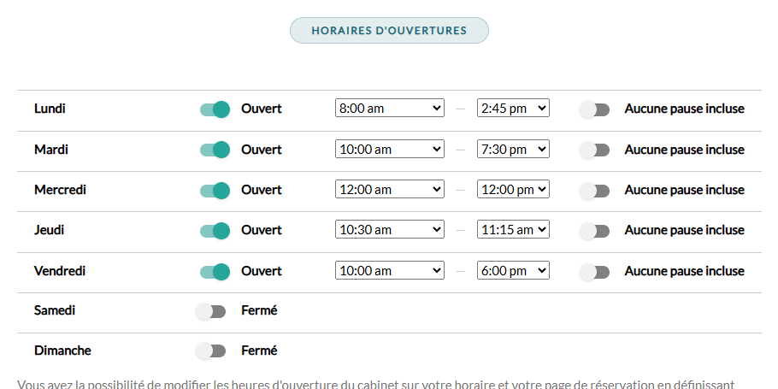Click Fermé text in Dimanche row
Screen dimensions: 778x389
(259, 351)
